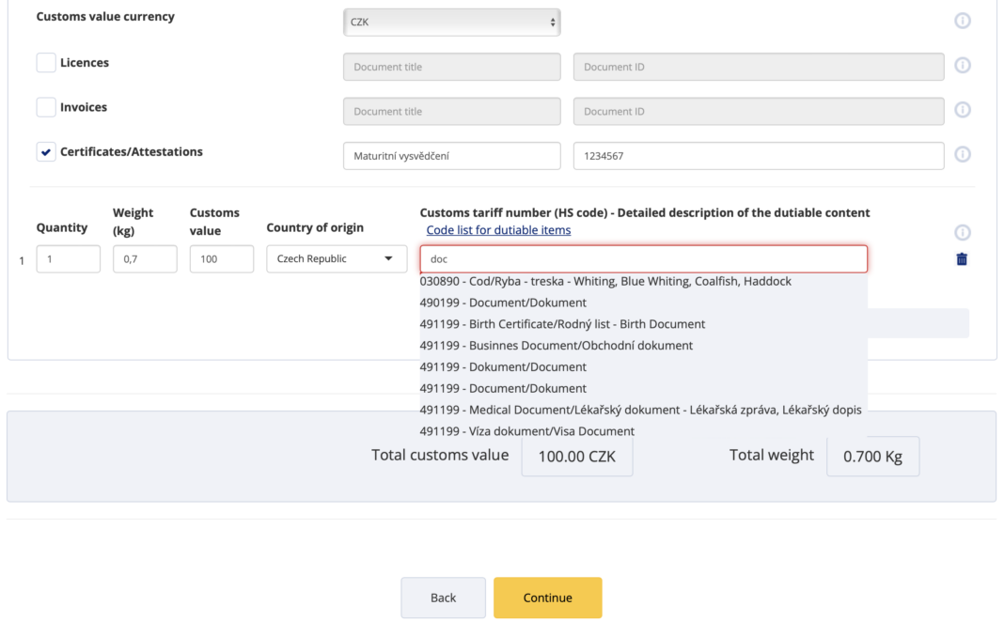The height and width of the screenshot is (637, 1004).
Task: Go back with the Back button
Action: [443, 598]
